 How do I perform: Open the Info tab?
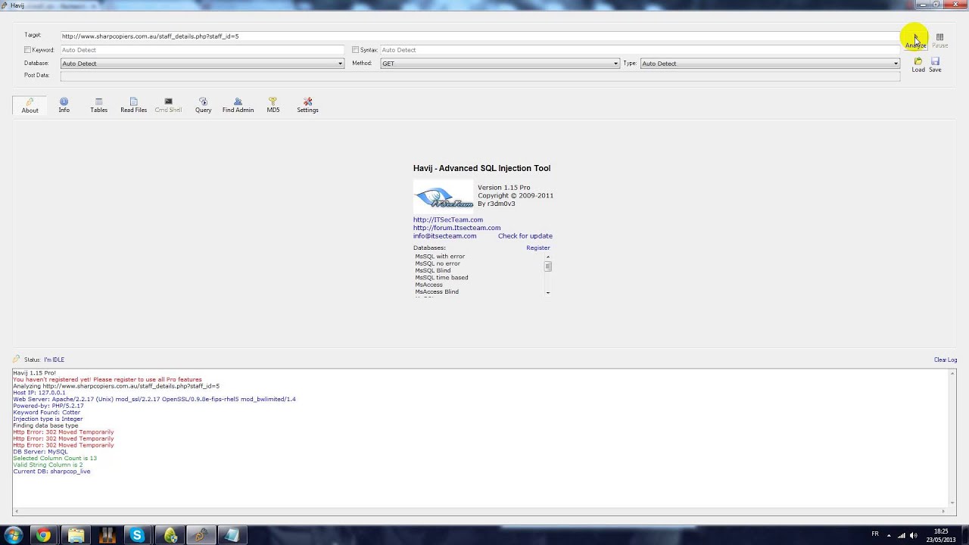[64, 105]
